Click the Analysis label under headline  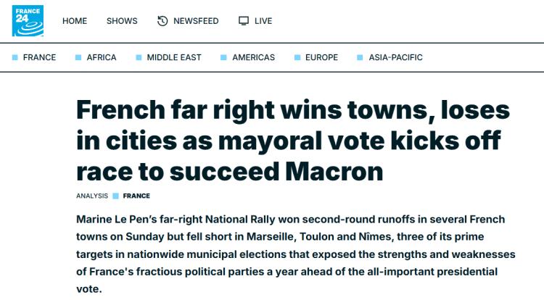92,196
